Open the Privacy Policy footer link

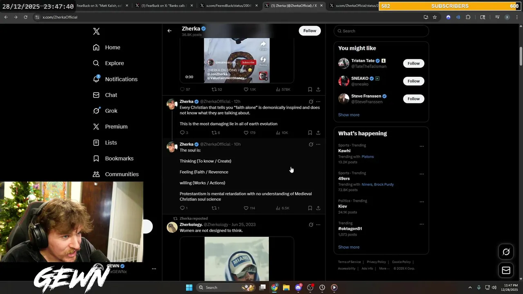point(376,262)
